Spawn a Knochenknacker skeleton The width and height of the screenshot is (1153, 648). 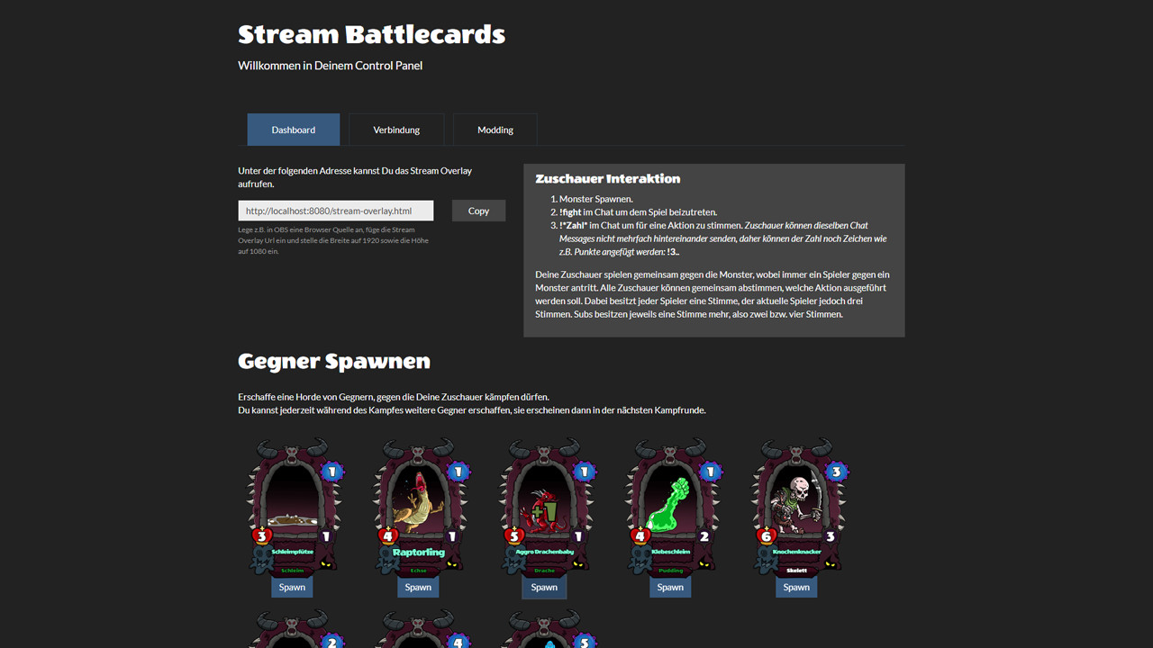[x=796, y=587]
